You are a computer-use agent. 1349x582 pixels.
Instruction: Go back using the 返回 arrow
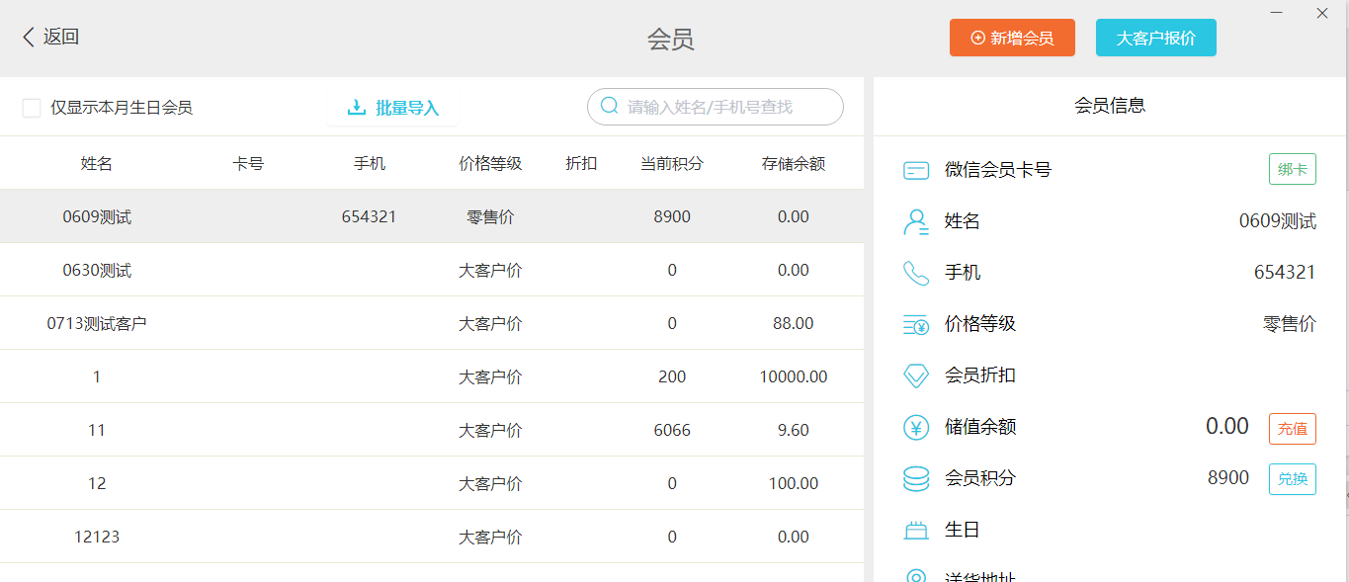[50, 38]
